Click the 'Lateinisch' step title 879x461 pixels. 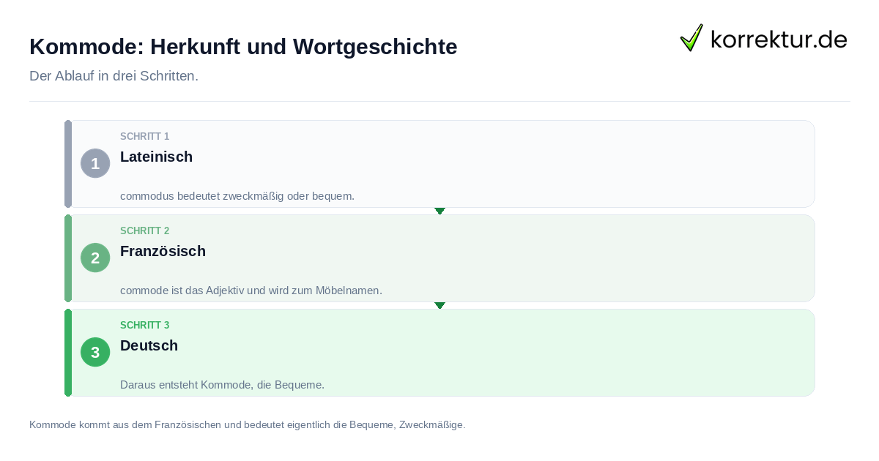click(x=156, y=157)
